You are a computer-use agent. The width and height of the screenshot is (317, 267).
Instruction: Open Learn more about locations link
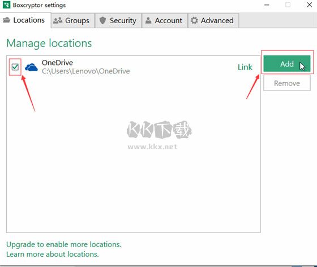tap(53, 254)
